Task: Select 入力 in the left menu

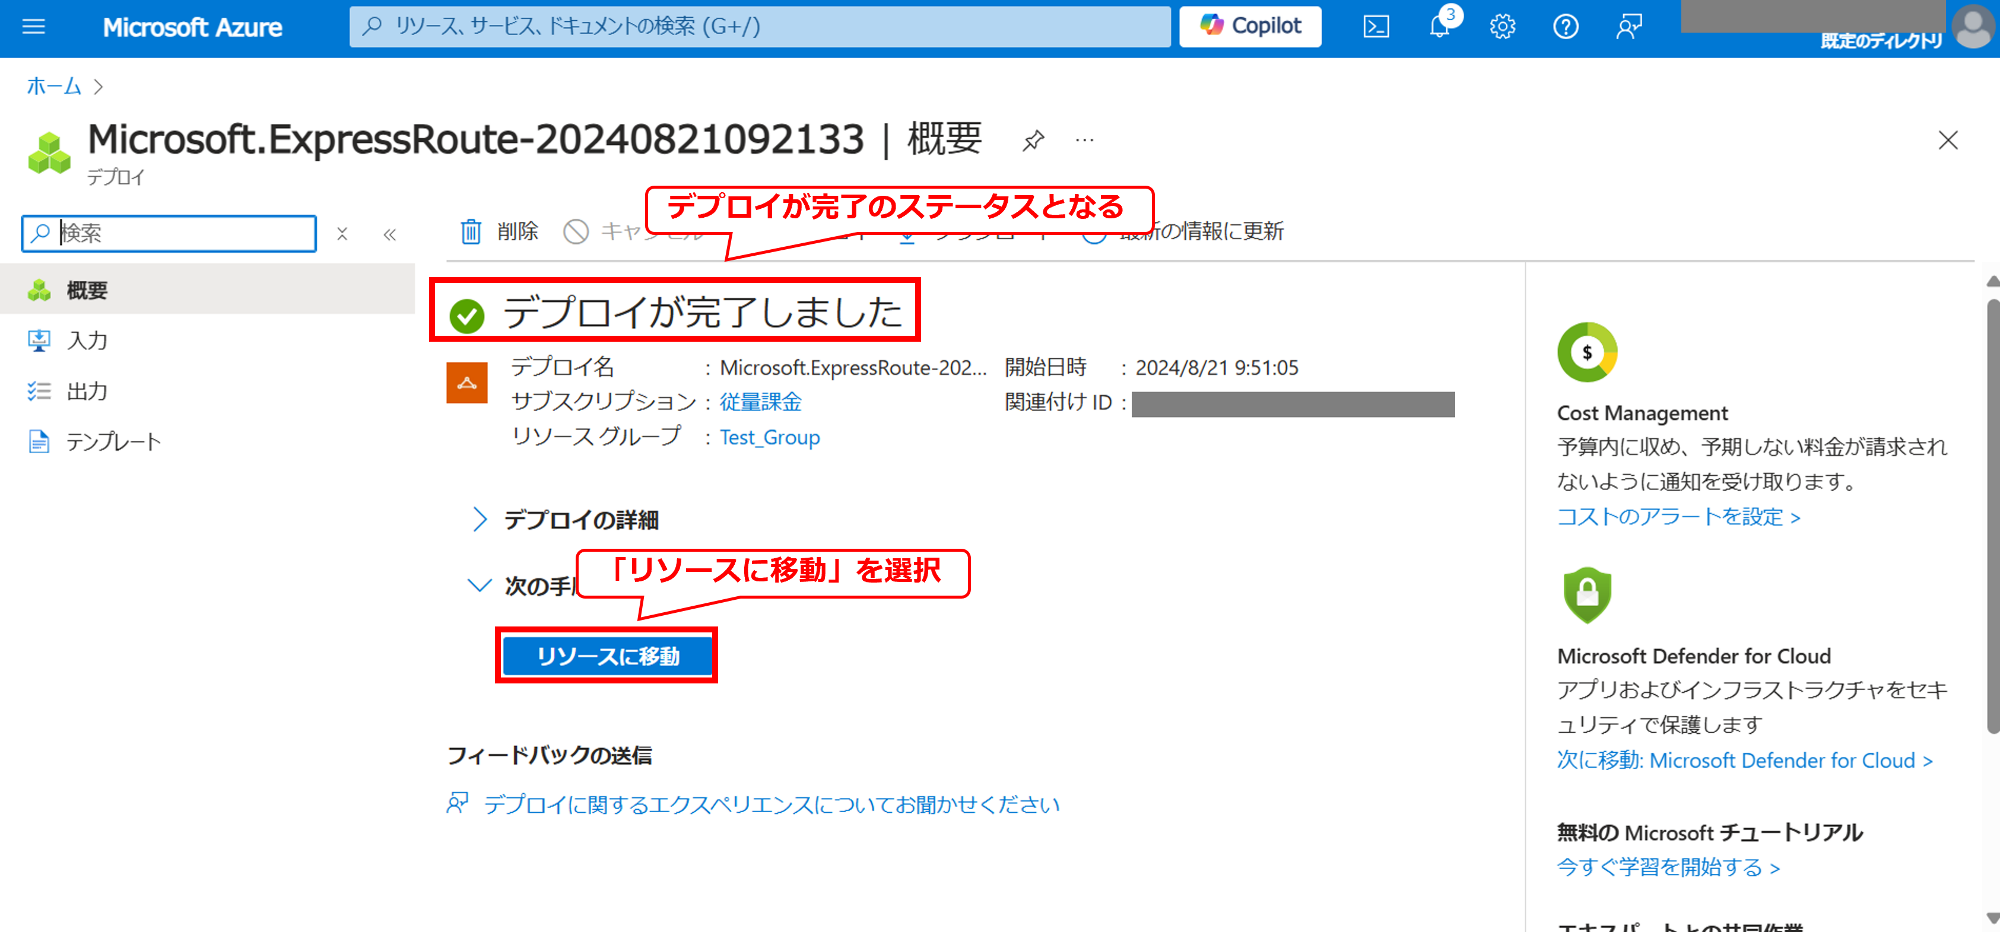Action: click(87, 341)
